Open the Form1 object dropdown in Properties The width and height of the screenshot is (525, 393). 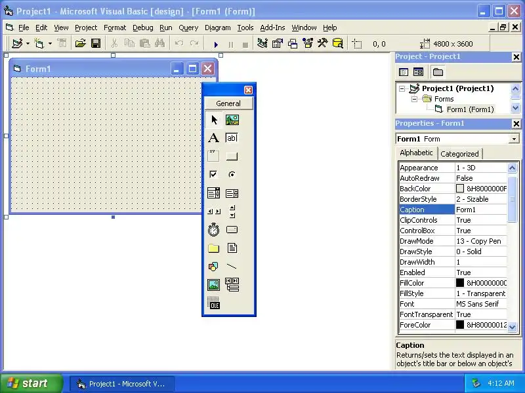pos(514,139)
